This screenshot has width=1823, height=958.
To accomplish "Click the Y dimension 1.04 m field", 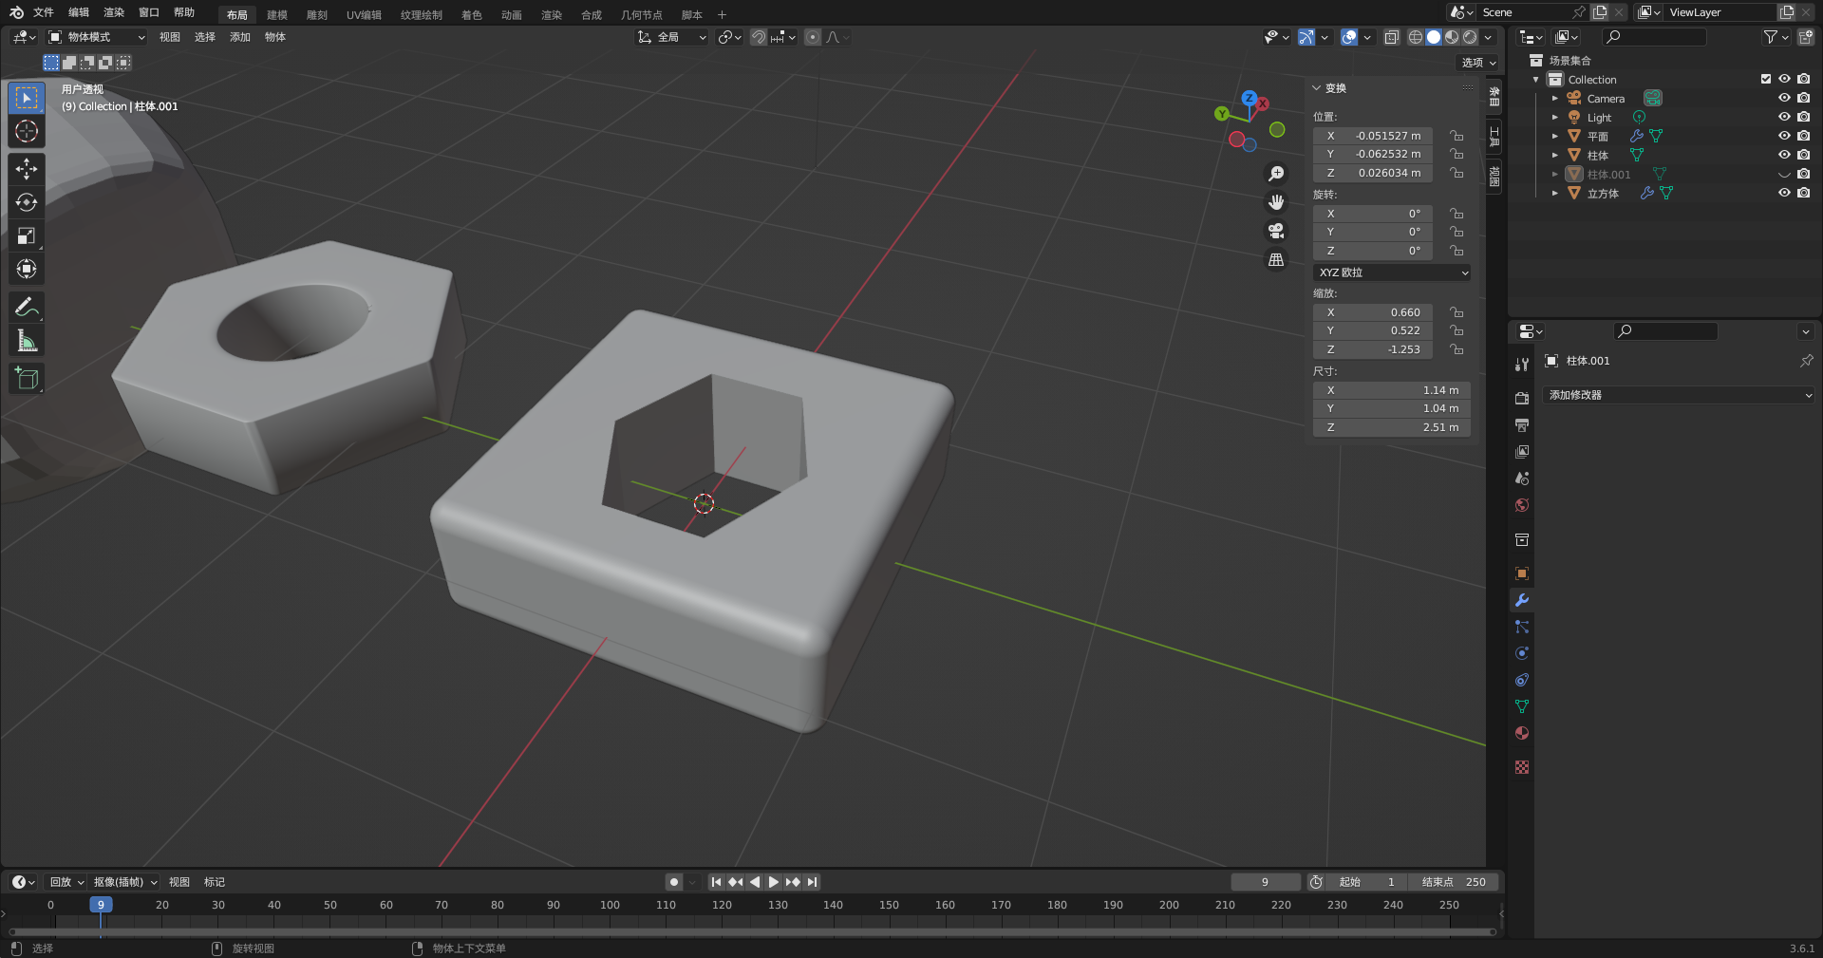I will click(1392, 408).
